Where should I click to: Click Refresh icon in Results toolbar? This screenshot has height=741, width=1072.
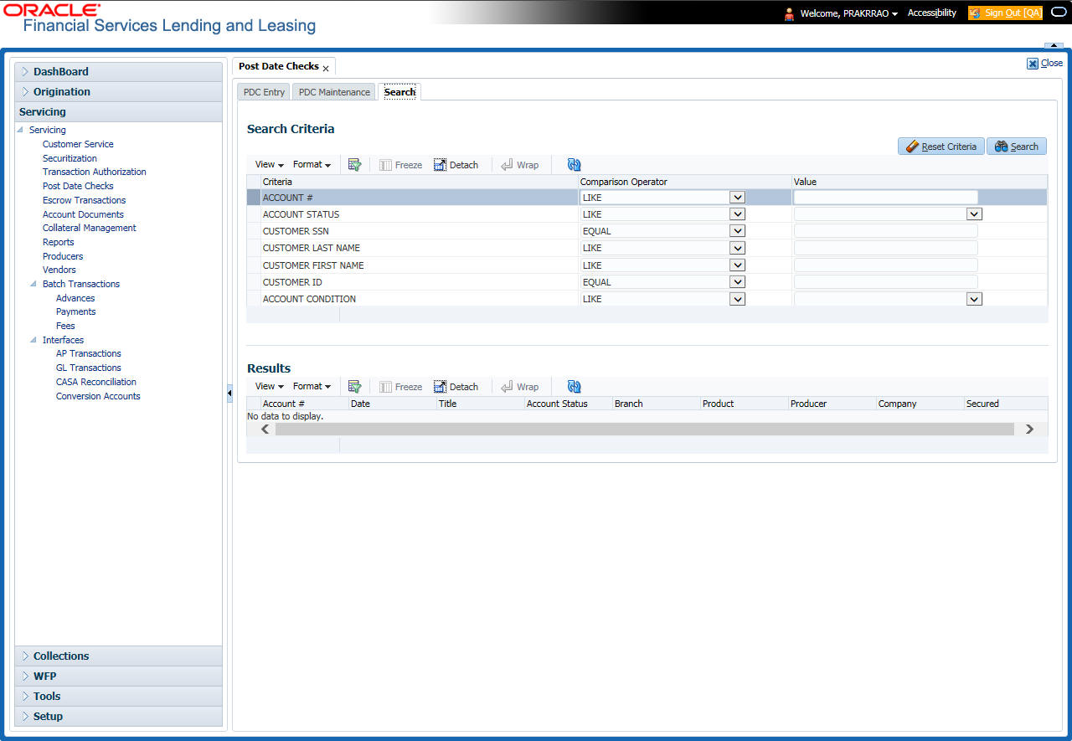pyautogui.click(x=574, y=387)
